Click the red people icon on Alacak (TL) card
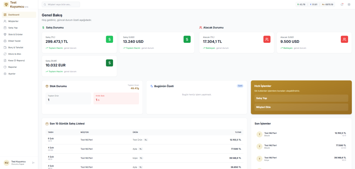The width and height of the screenshot is (355, 169). [x=267, y=39]
